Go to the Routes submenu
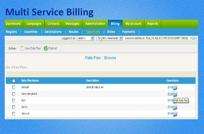The height and width of the screenshot is (134, 204). pos(74,32)
